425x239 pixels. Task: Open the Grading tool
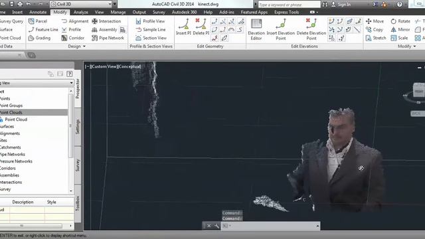[40, 38]
